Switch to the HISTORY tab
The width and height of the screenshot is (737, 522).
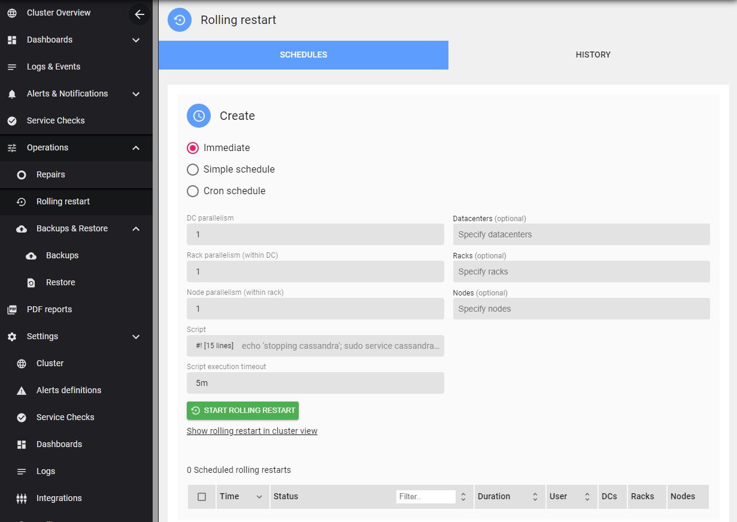pyautogui.click(x=592, y=55)
